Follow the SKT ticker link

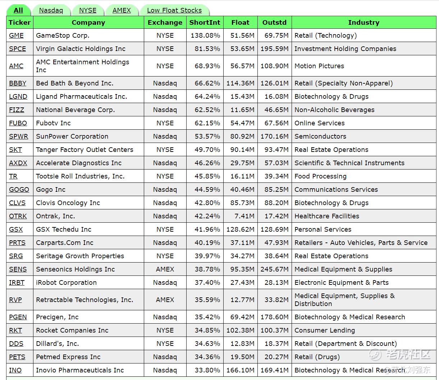pos(15,150)
